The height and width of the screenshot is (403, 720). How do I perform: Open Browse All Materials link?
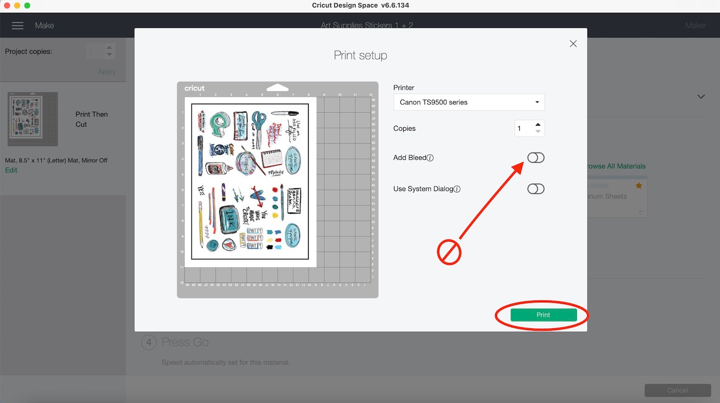616,166
